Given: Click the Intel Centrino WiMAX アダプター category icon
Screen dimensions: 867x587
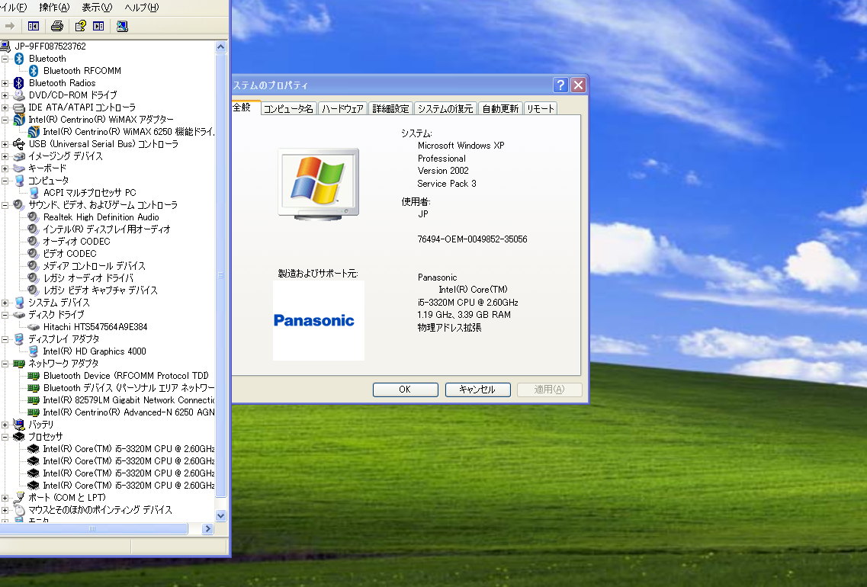Looking at the screenshot, I should [x=19, y=120].
